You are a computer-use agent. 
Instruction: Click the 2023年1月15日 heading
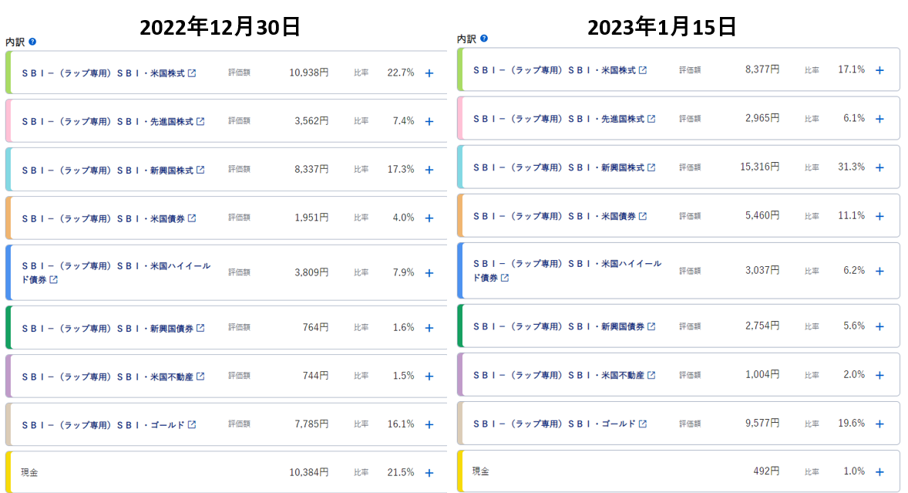coord(662,27)
